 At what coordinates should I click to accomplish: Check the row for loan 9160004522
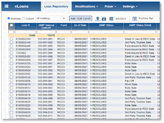(12, 67)
